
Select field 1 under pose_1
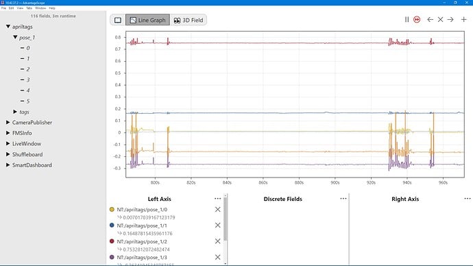tap(27, 59)
